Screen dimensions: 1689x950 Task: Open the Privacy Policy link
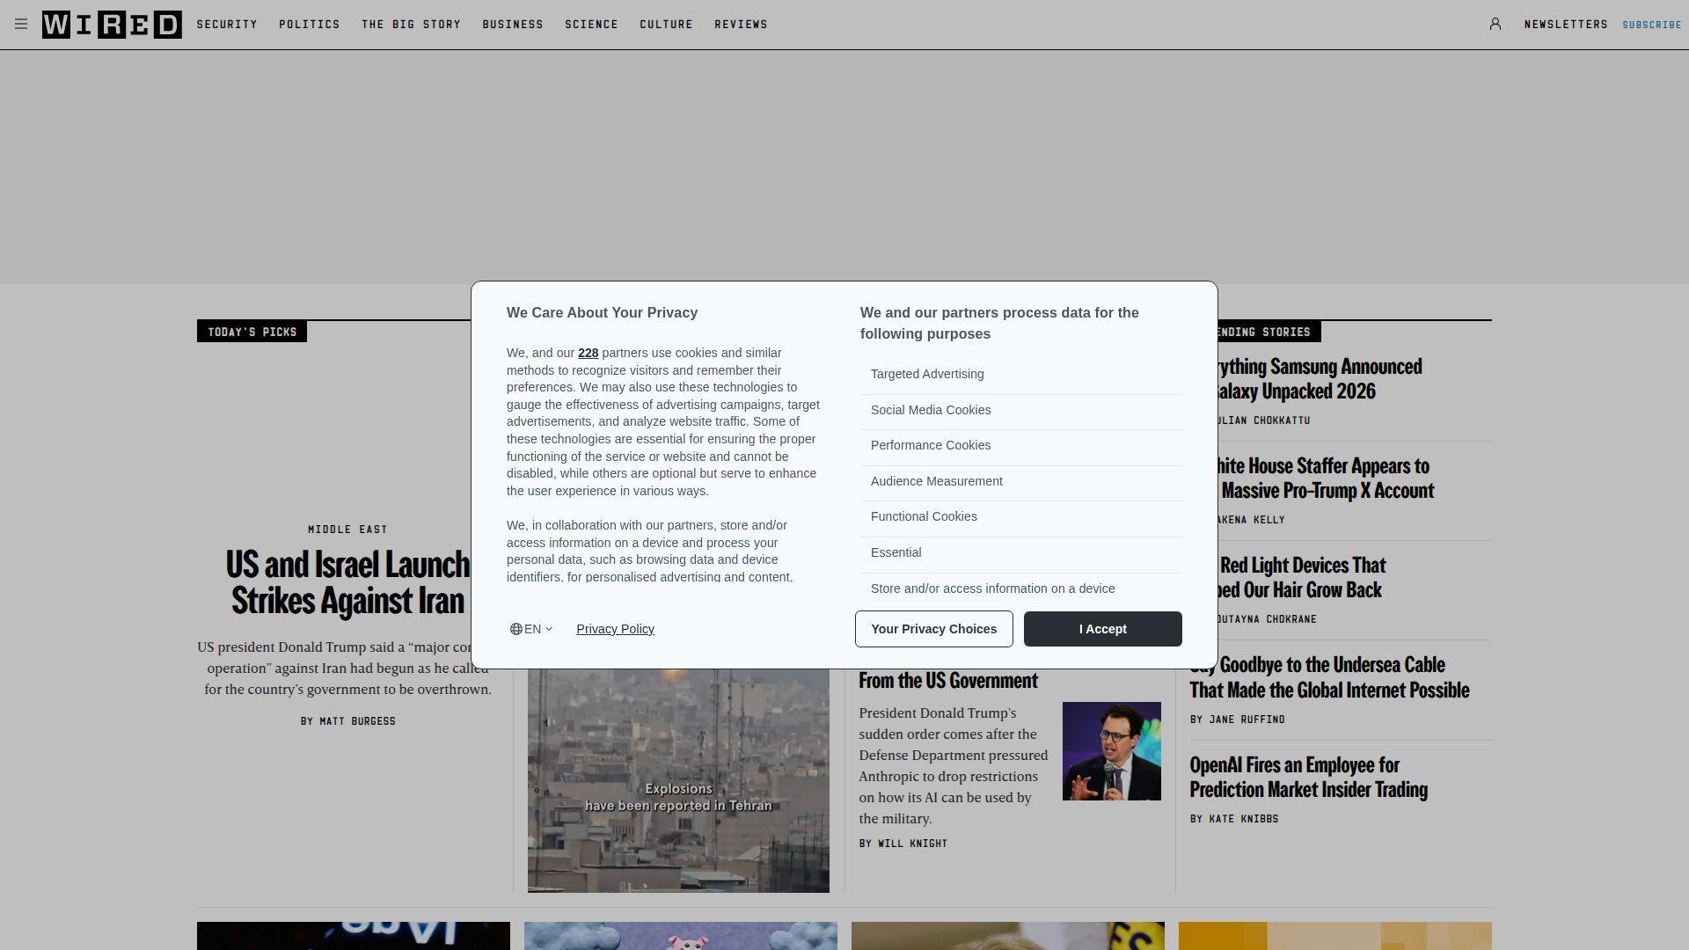click(615, 629)
